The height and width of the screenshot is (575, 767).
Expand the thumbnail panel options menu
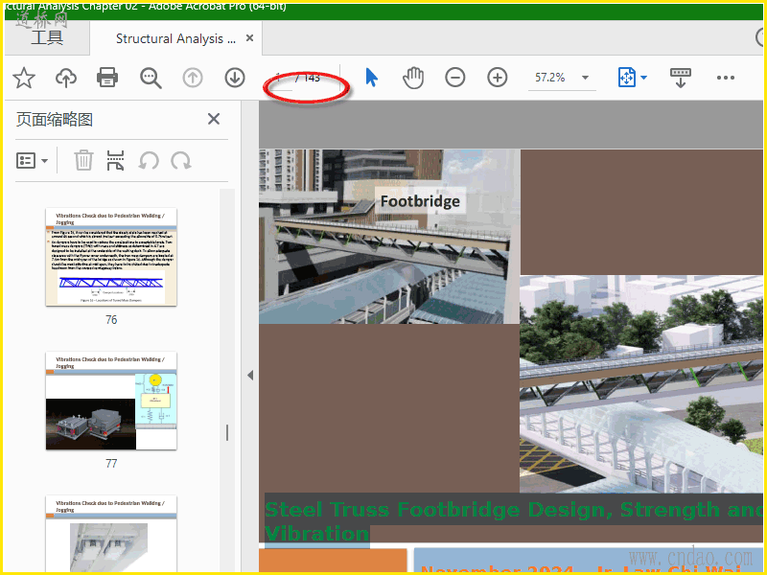click(x=33, y=161)
